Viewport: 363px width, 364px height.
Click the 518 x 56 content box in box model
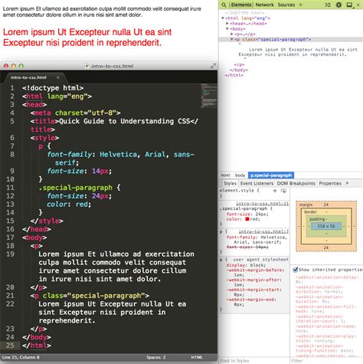click(326, 226)
